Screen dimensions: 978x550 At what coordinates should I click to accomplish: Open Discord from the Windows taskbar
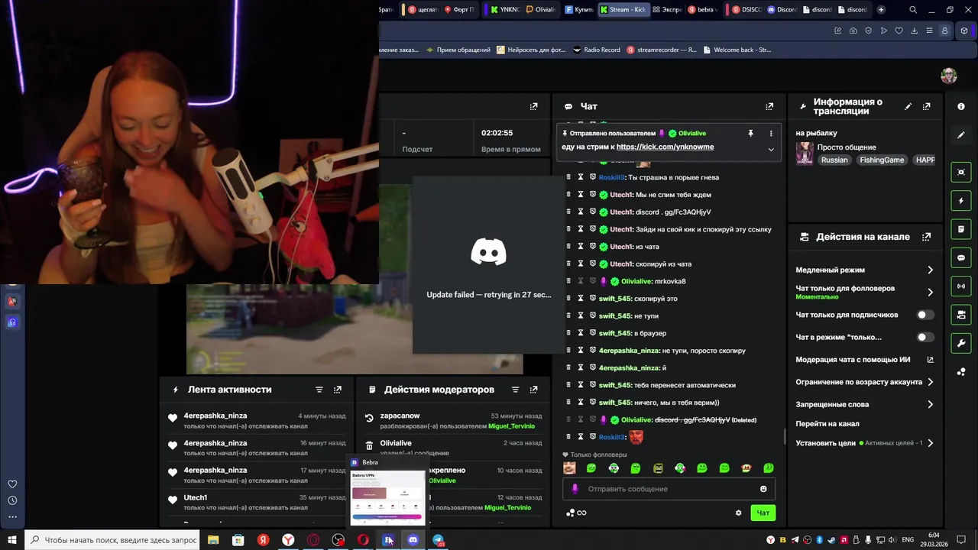(x=413, y=540)
